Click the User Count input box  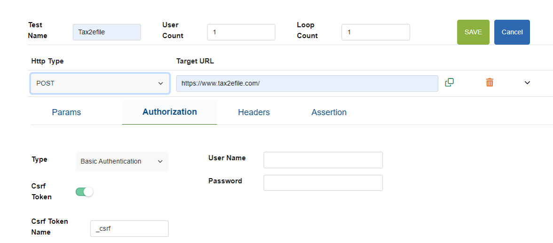[241, 32]
